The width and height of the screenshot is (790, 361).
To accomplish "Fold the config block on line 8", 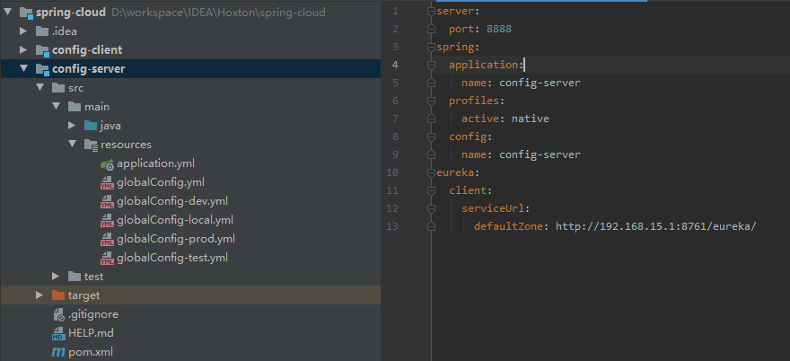I will (431, 136).
